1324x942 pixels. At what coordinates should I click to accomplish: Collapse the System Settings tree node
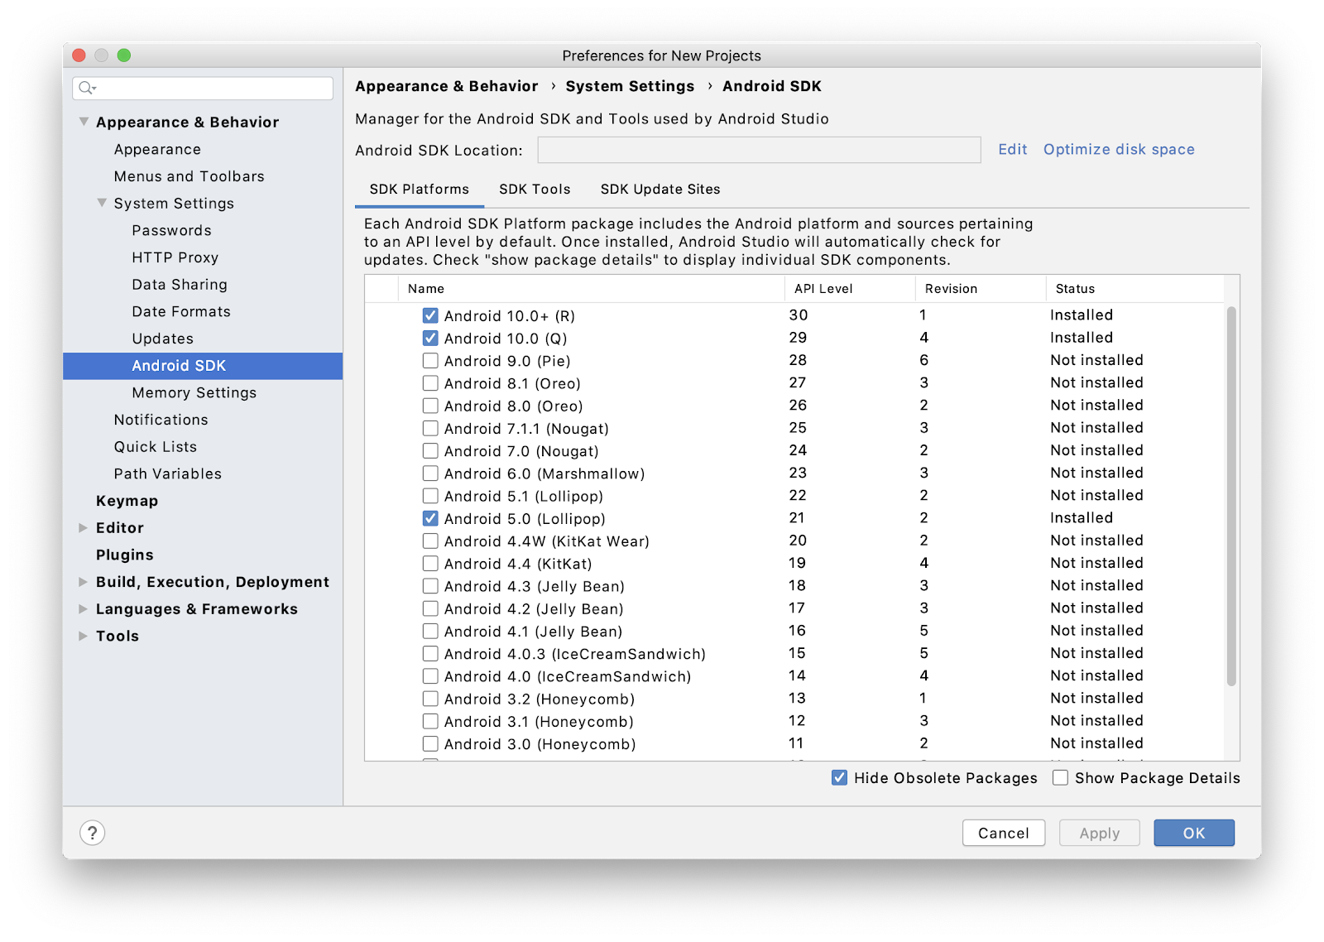pyautogui.click(x=102, y=203)
